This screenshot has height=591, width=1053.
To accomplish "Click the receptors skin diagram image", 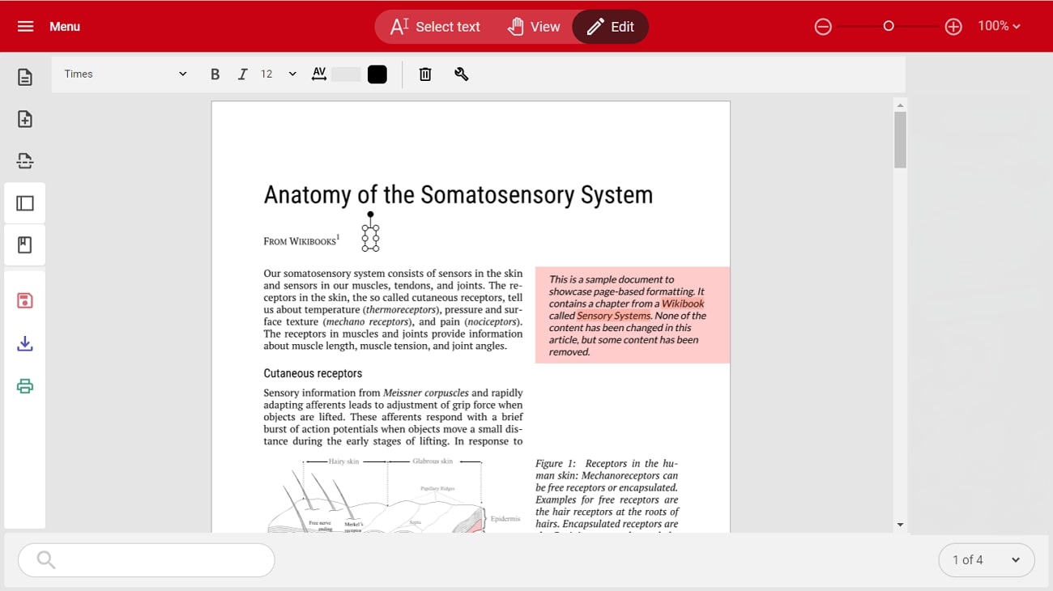I will click(394, 494).
